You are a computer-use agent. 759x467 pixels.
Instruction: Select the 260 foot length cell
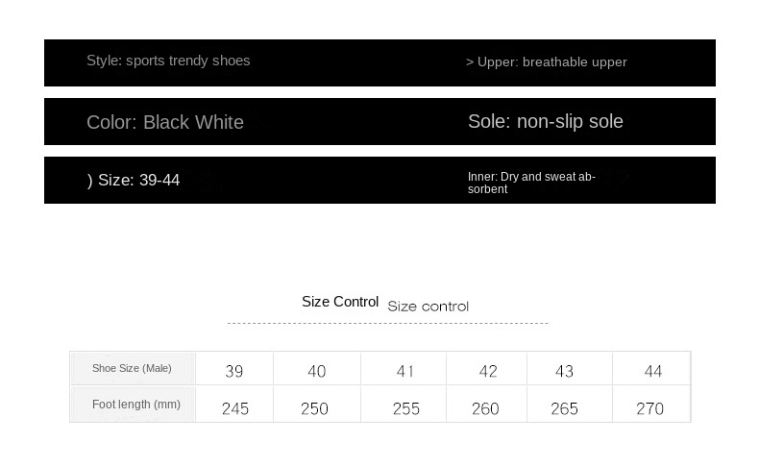tap(485, 408)
